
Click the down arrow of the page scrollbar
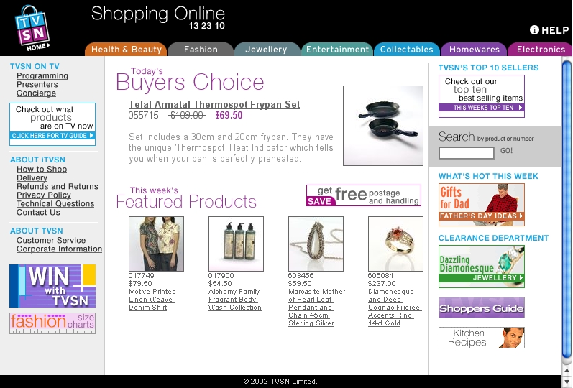[x=567, y=382]
